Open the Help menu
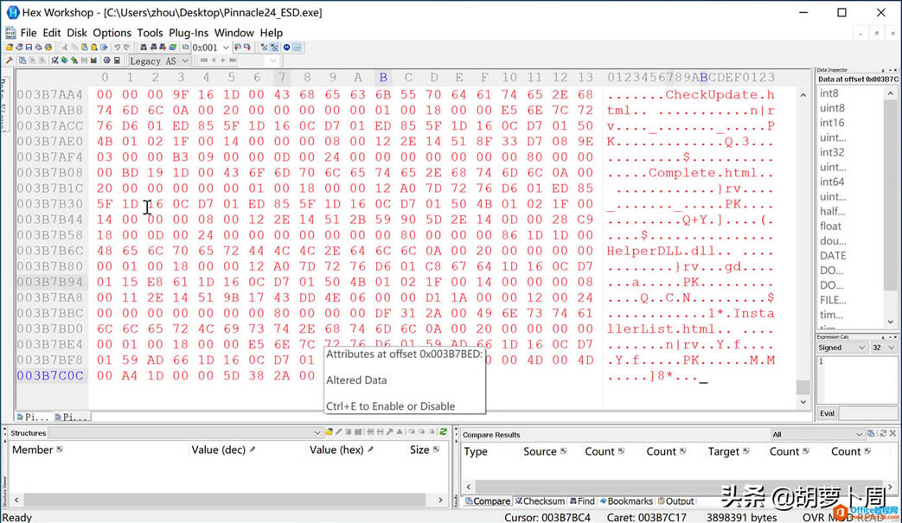This screenshot has width=902, height=523. pyautogui.click(x=271, y=33)
